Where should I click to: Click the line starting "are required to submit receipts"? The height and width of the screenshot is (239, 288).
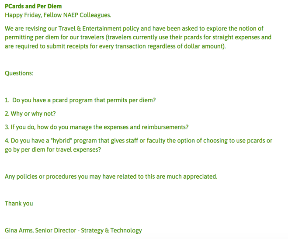(x=115, y=46)
